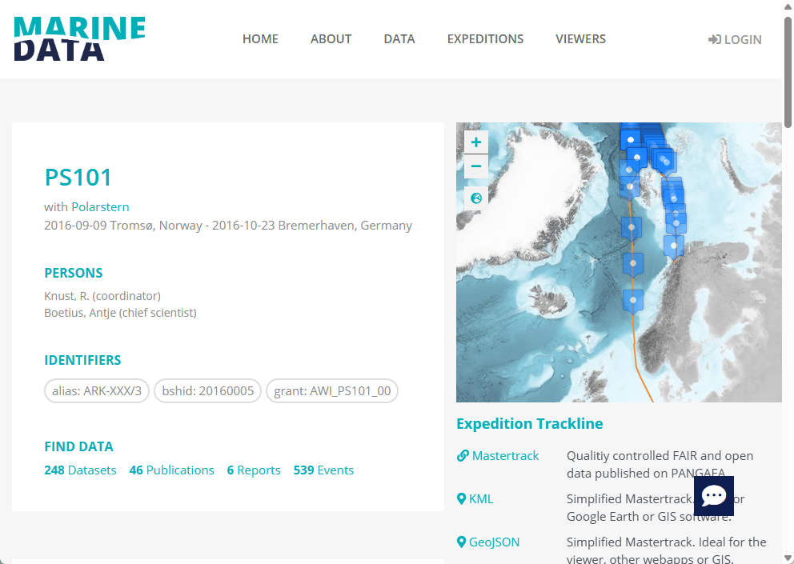Show the 539 Events
The height and width of the screenshot is (564, 794).
(x=323, y=470)
